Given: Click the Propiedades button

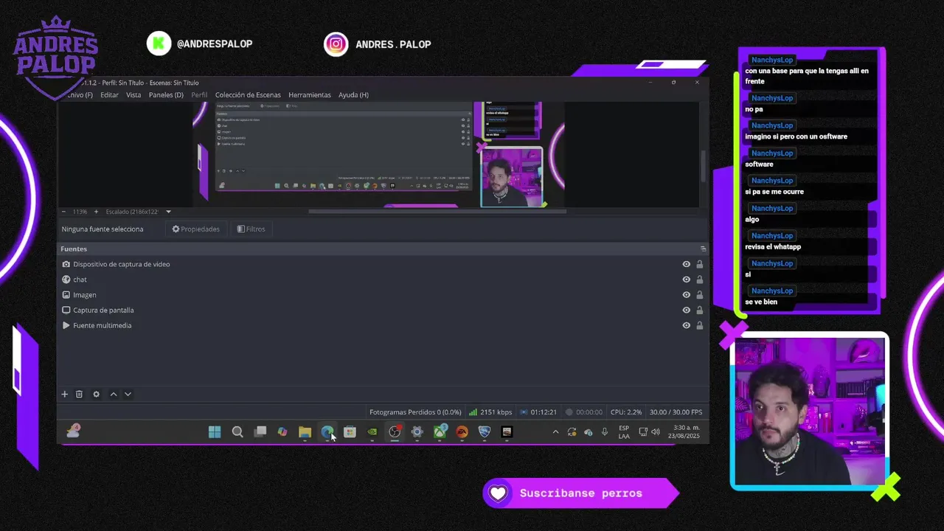Looking at the screenshot, I should 196,229.
